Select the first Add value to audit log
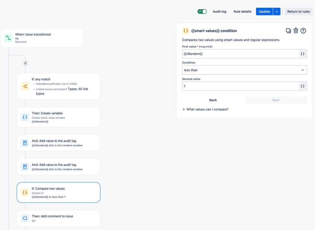Image resolution: width=315 pixels, height=230 pixels. [58, 143]
